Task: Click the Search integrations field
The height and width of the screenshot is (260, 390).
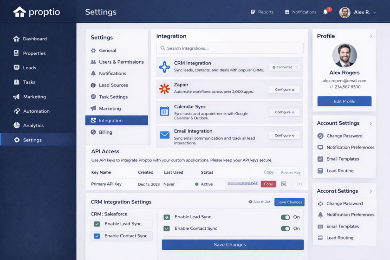Action: point(230,48)
